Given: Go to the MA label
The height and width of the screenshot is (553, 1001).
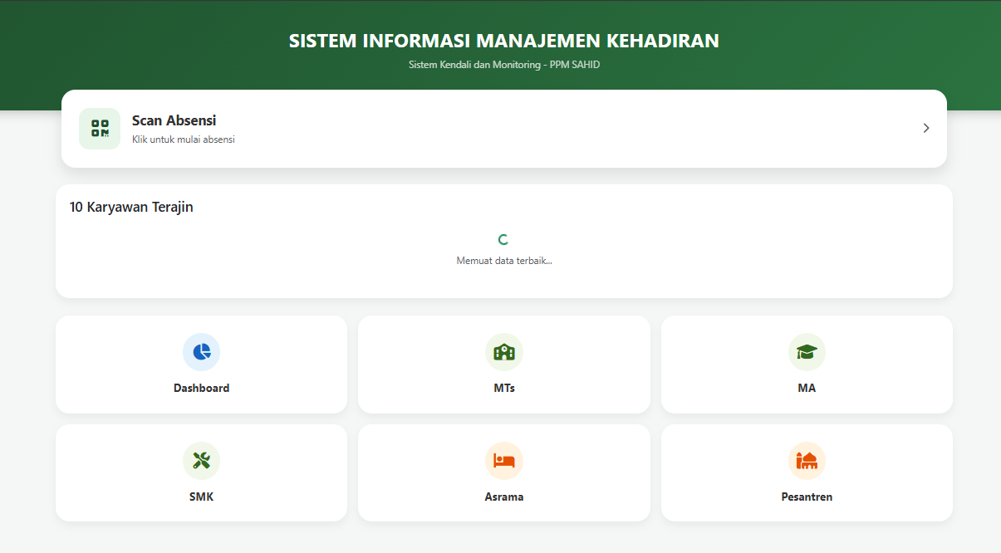Looking at the screenshot, I should pos(807,388).
